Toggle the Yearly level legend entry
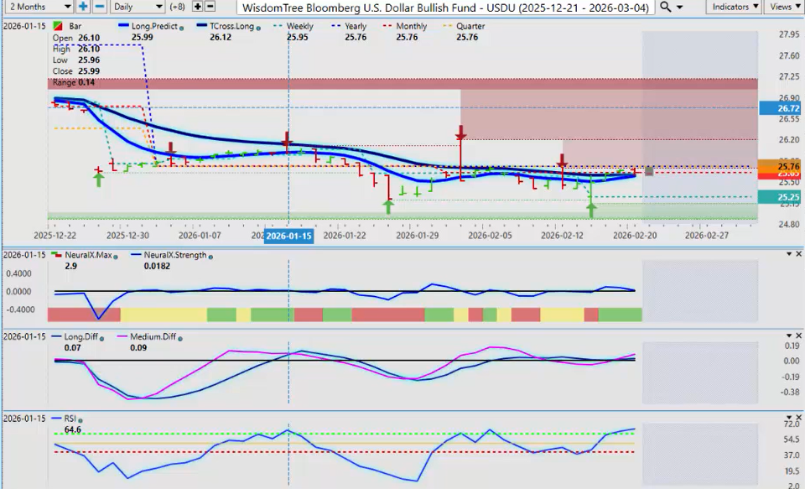805x489 pixels. [354, 27]
